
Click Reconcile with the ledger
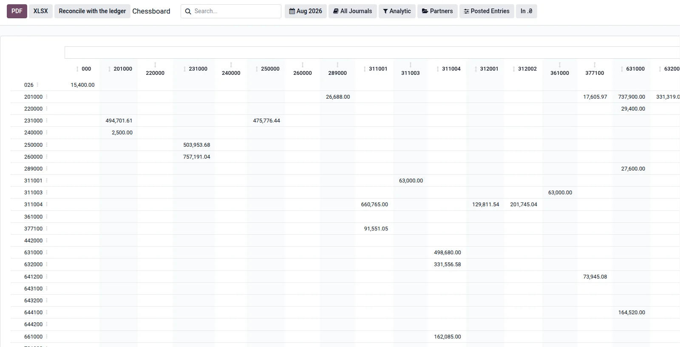tap(92, 11)
